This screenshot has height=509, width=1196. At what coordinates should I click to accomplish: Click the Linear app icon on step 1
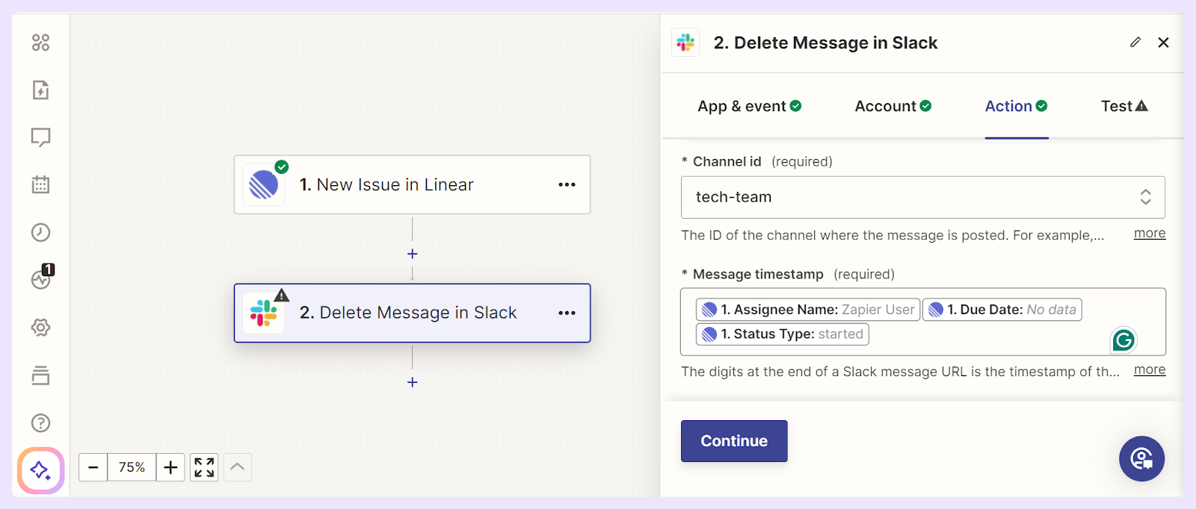[264, 184]
